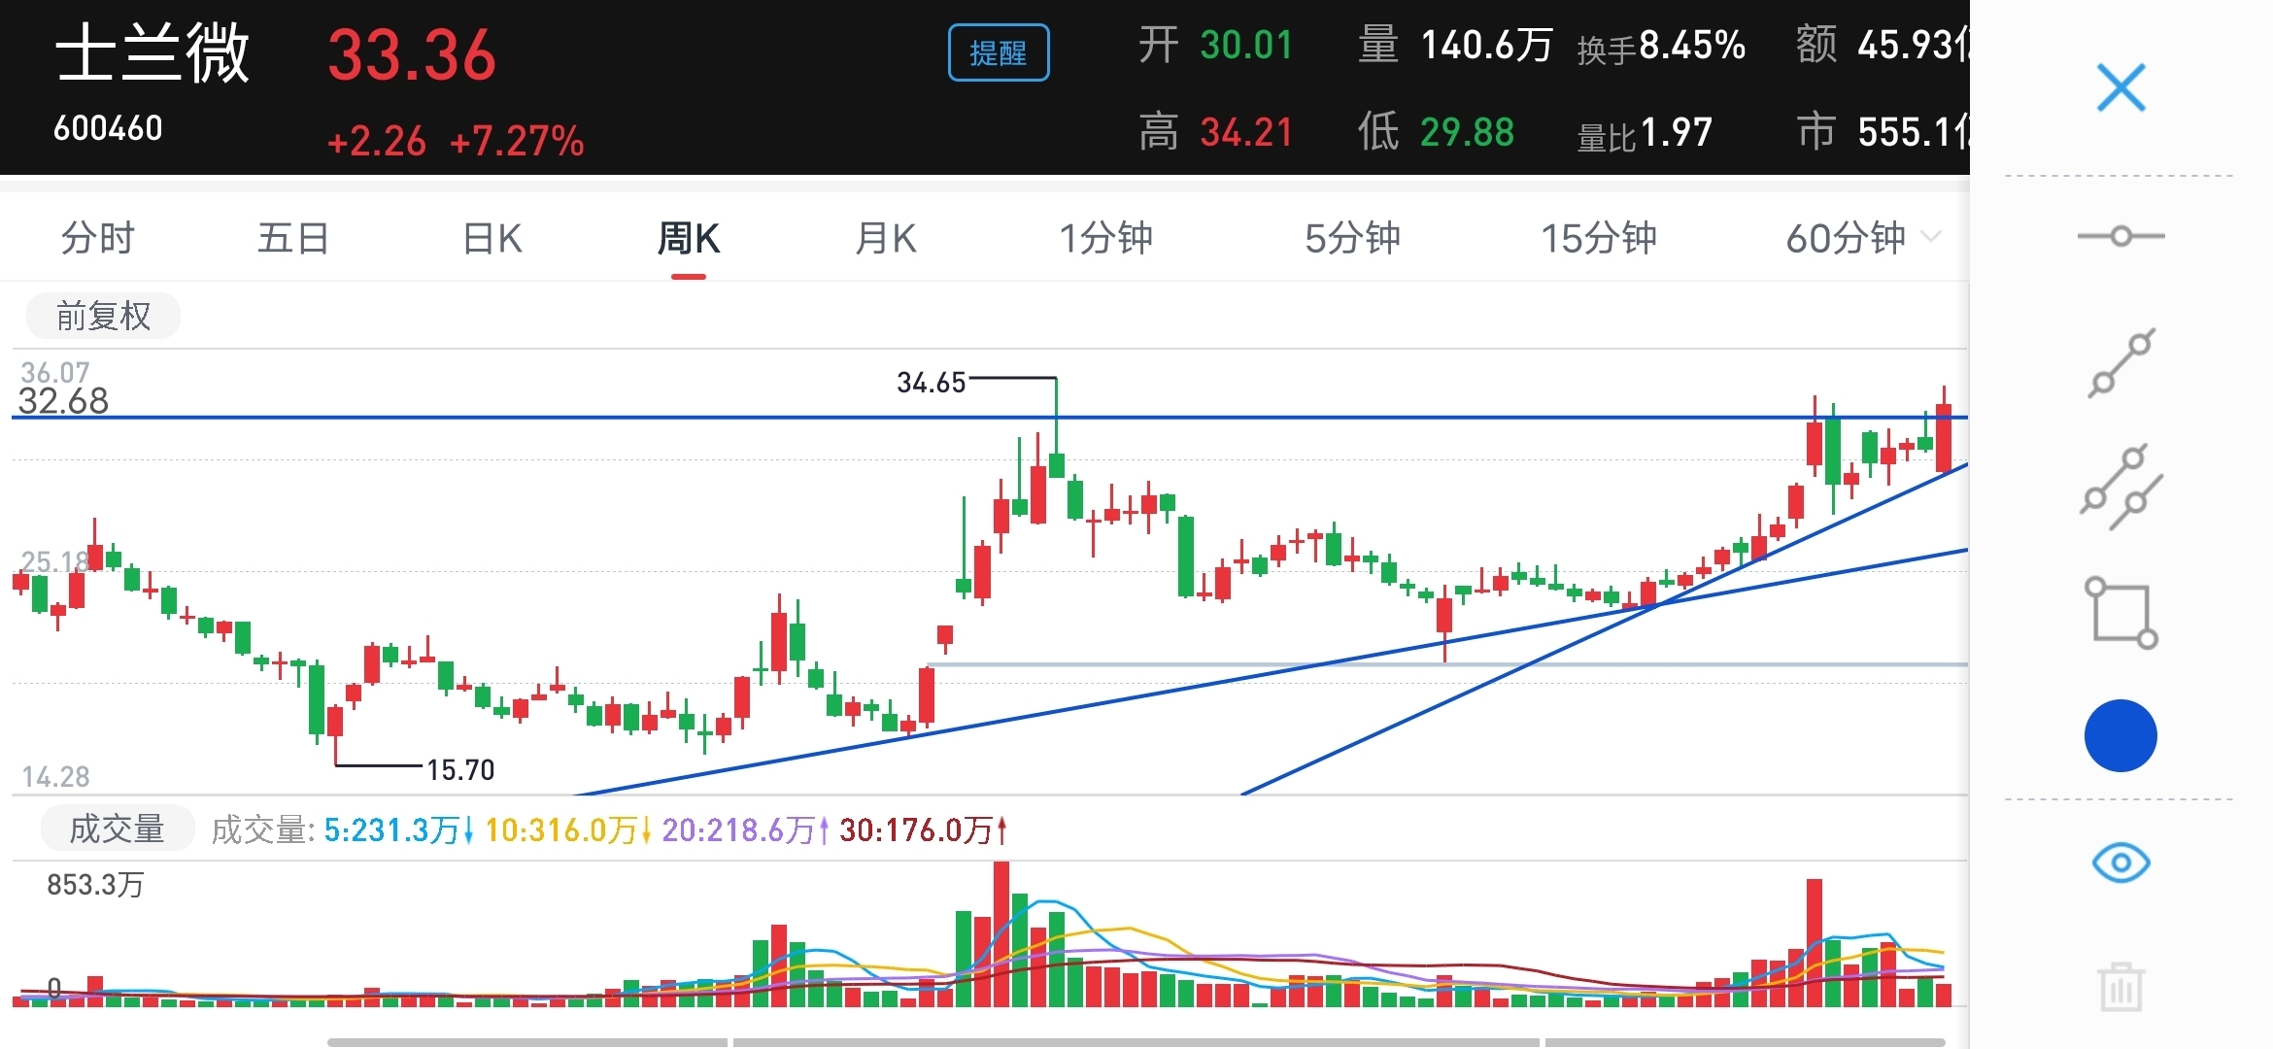Open the 分时 intraday tab
2273x1049 pixels.
(x=98, y=238)
